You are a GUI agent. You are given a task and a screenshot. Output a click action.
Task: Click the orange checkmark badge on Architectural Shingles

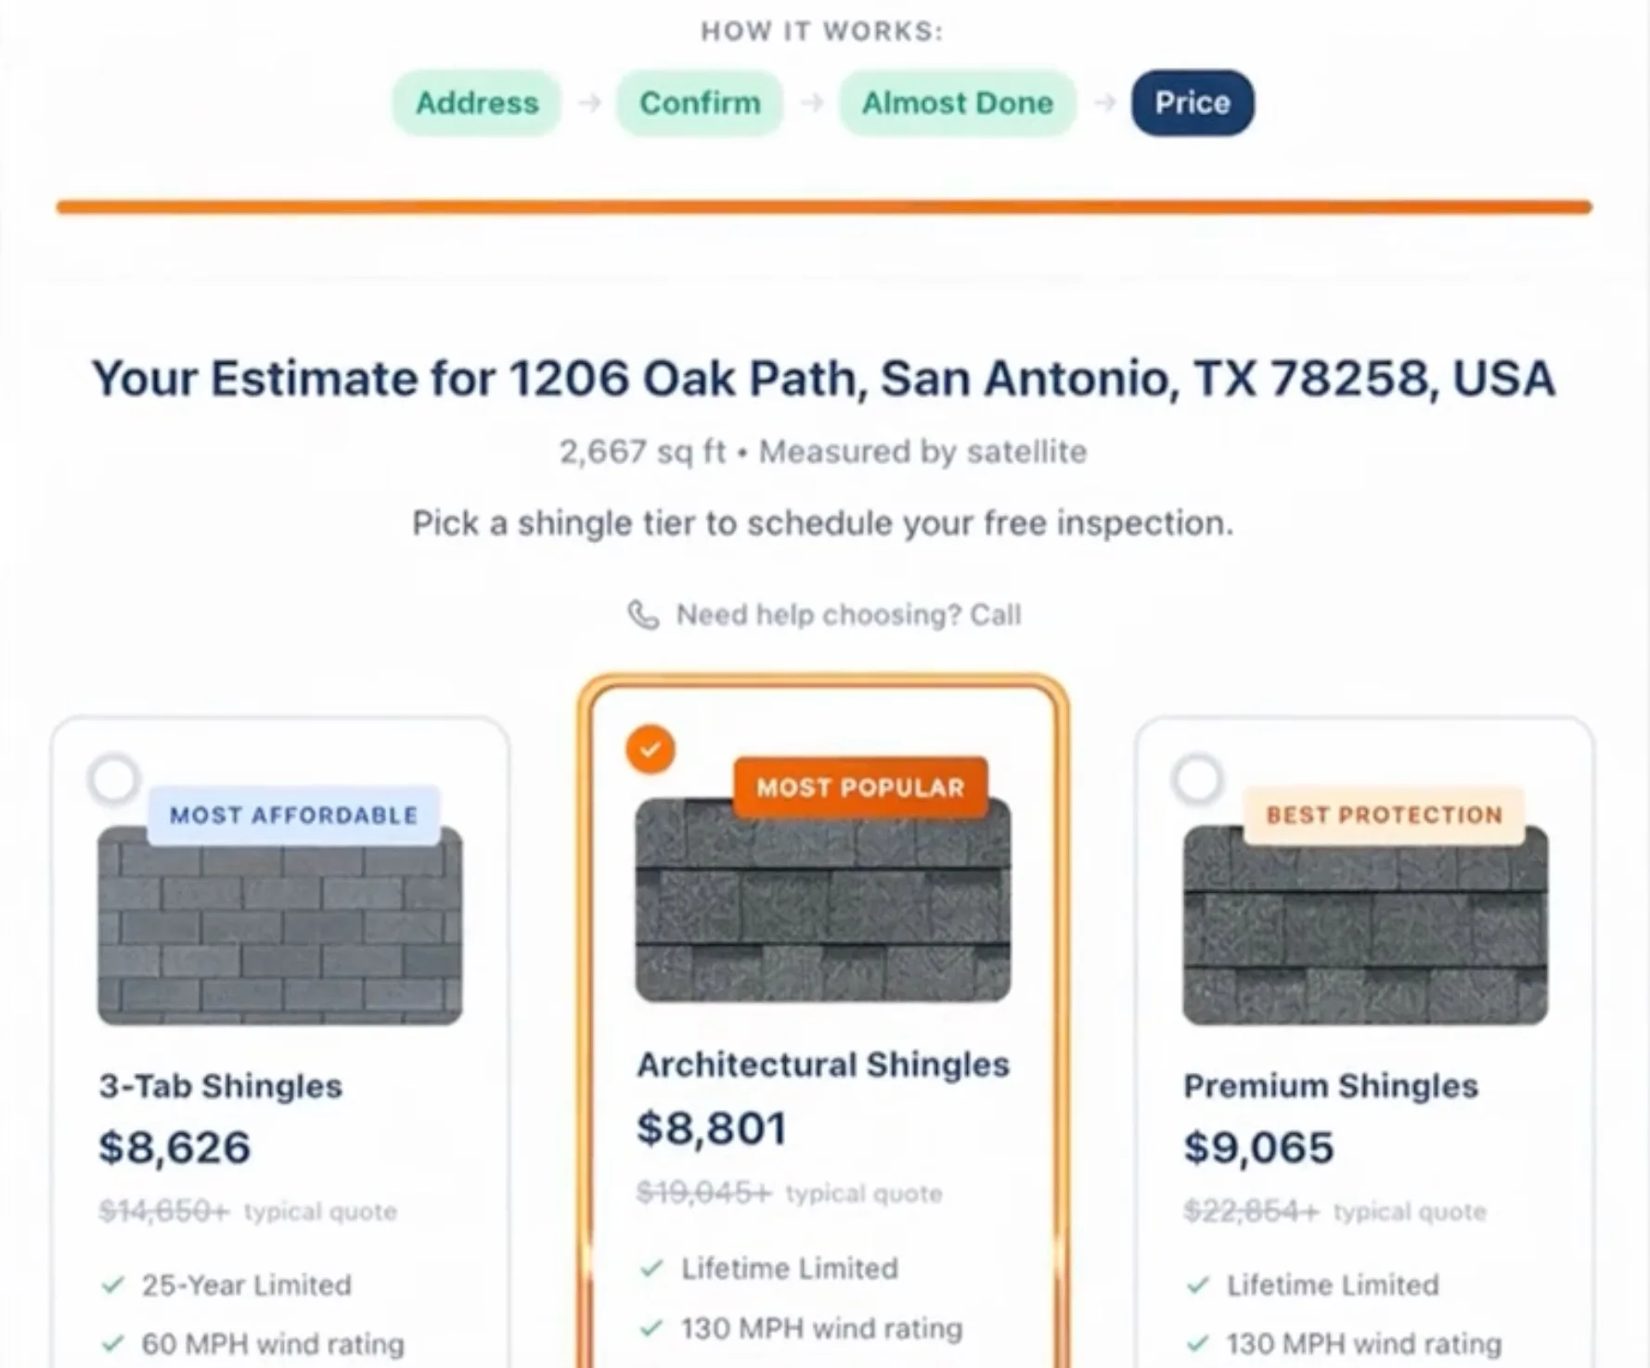tap(651, 748)
